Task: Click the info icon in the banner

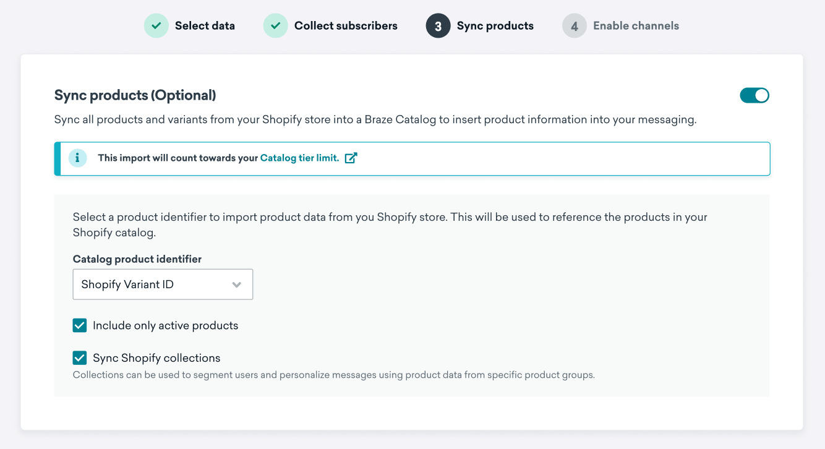Action: coord(77,158)
